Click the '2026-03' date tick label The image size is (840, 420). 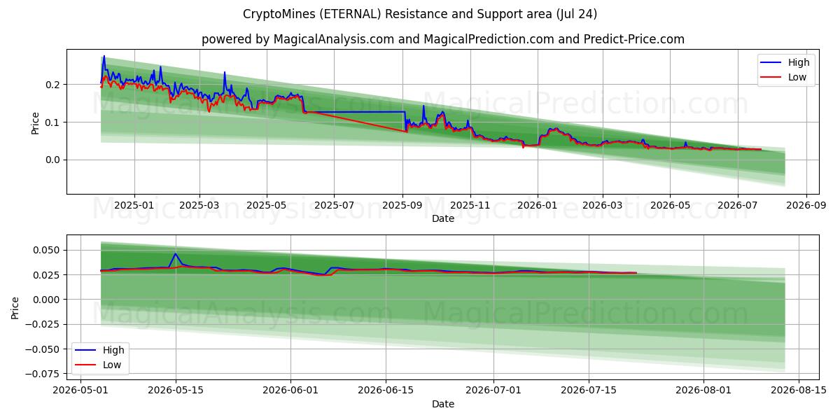602,205
